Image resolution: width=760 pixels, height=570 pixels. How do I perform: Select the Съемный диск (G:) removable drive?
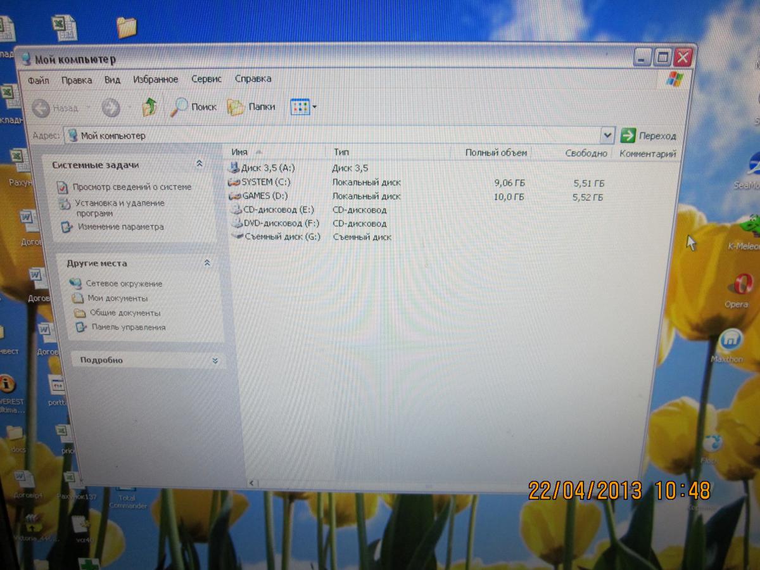point(282,237)
